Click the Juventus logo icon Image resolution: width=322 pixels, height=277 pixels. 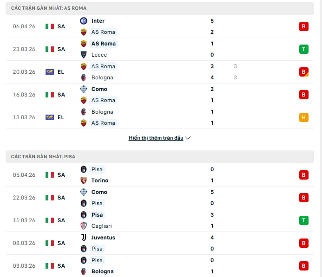click(x=84, y=238)
